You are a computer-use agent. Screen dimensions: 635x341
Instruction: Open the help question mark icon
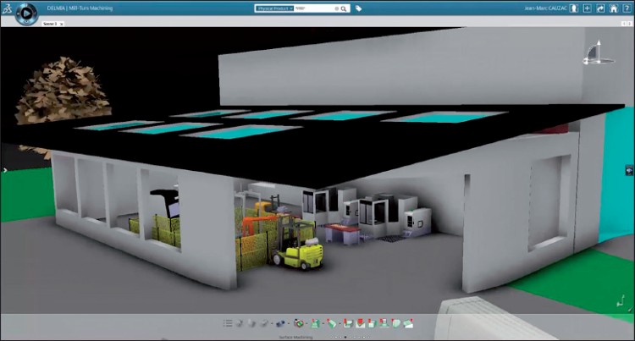tap(626, 8)
